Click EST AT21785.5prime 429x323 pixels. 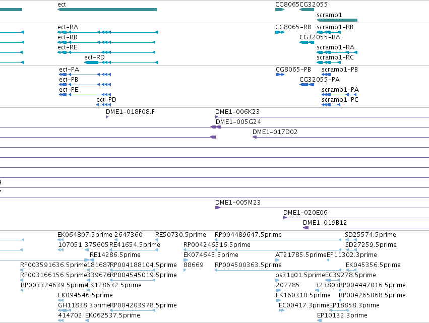pos(301,255)
